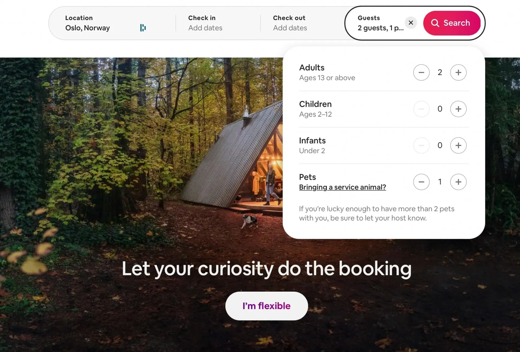The width and height of the screenshot is (520, 352).
Task: Click the plus icon for Infants
Action: click(458, 145)
